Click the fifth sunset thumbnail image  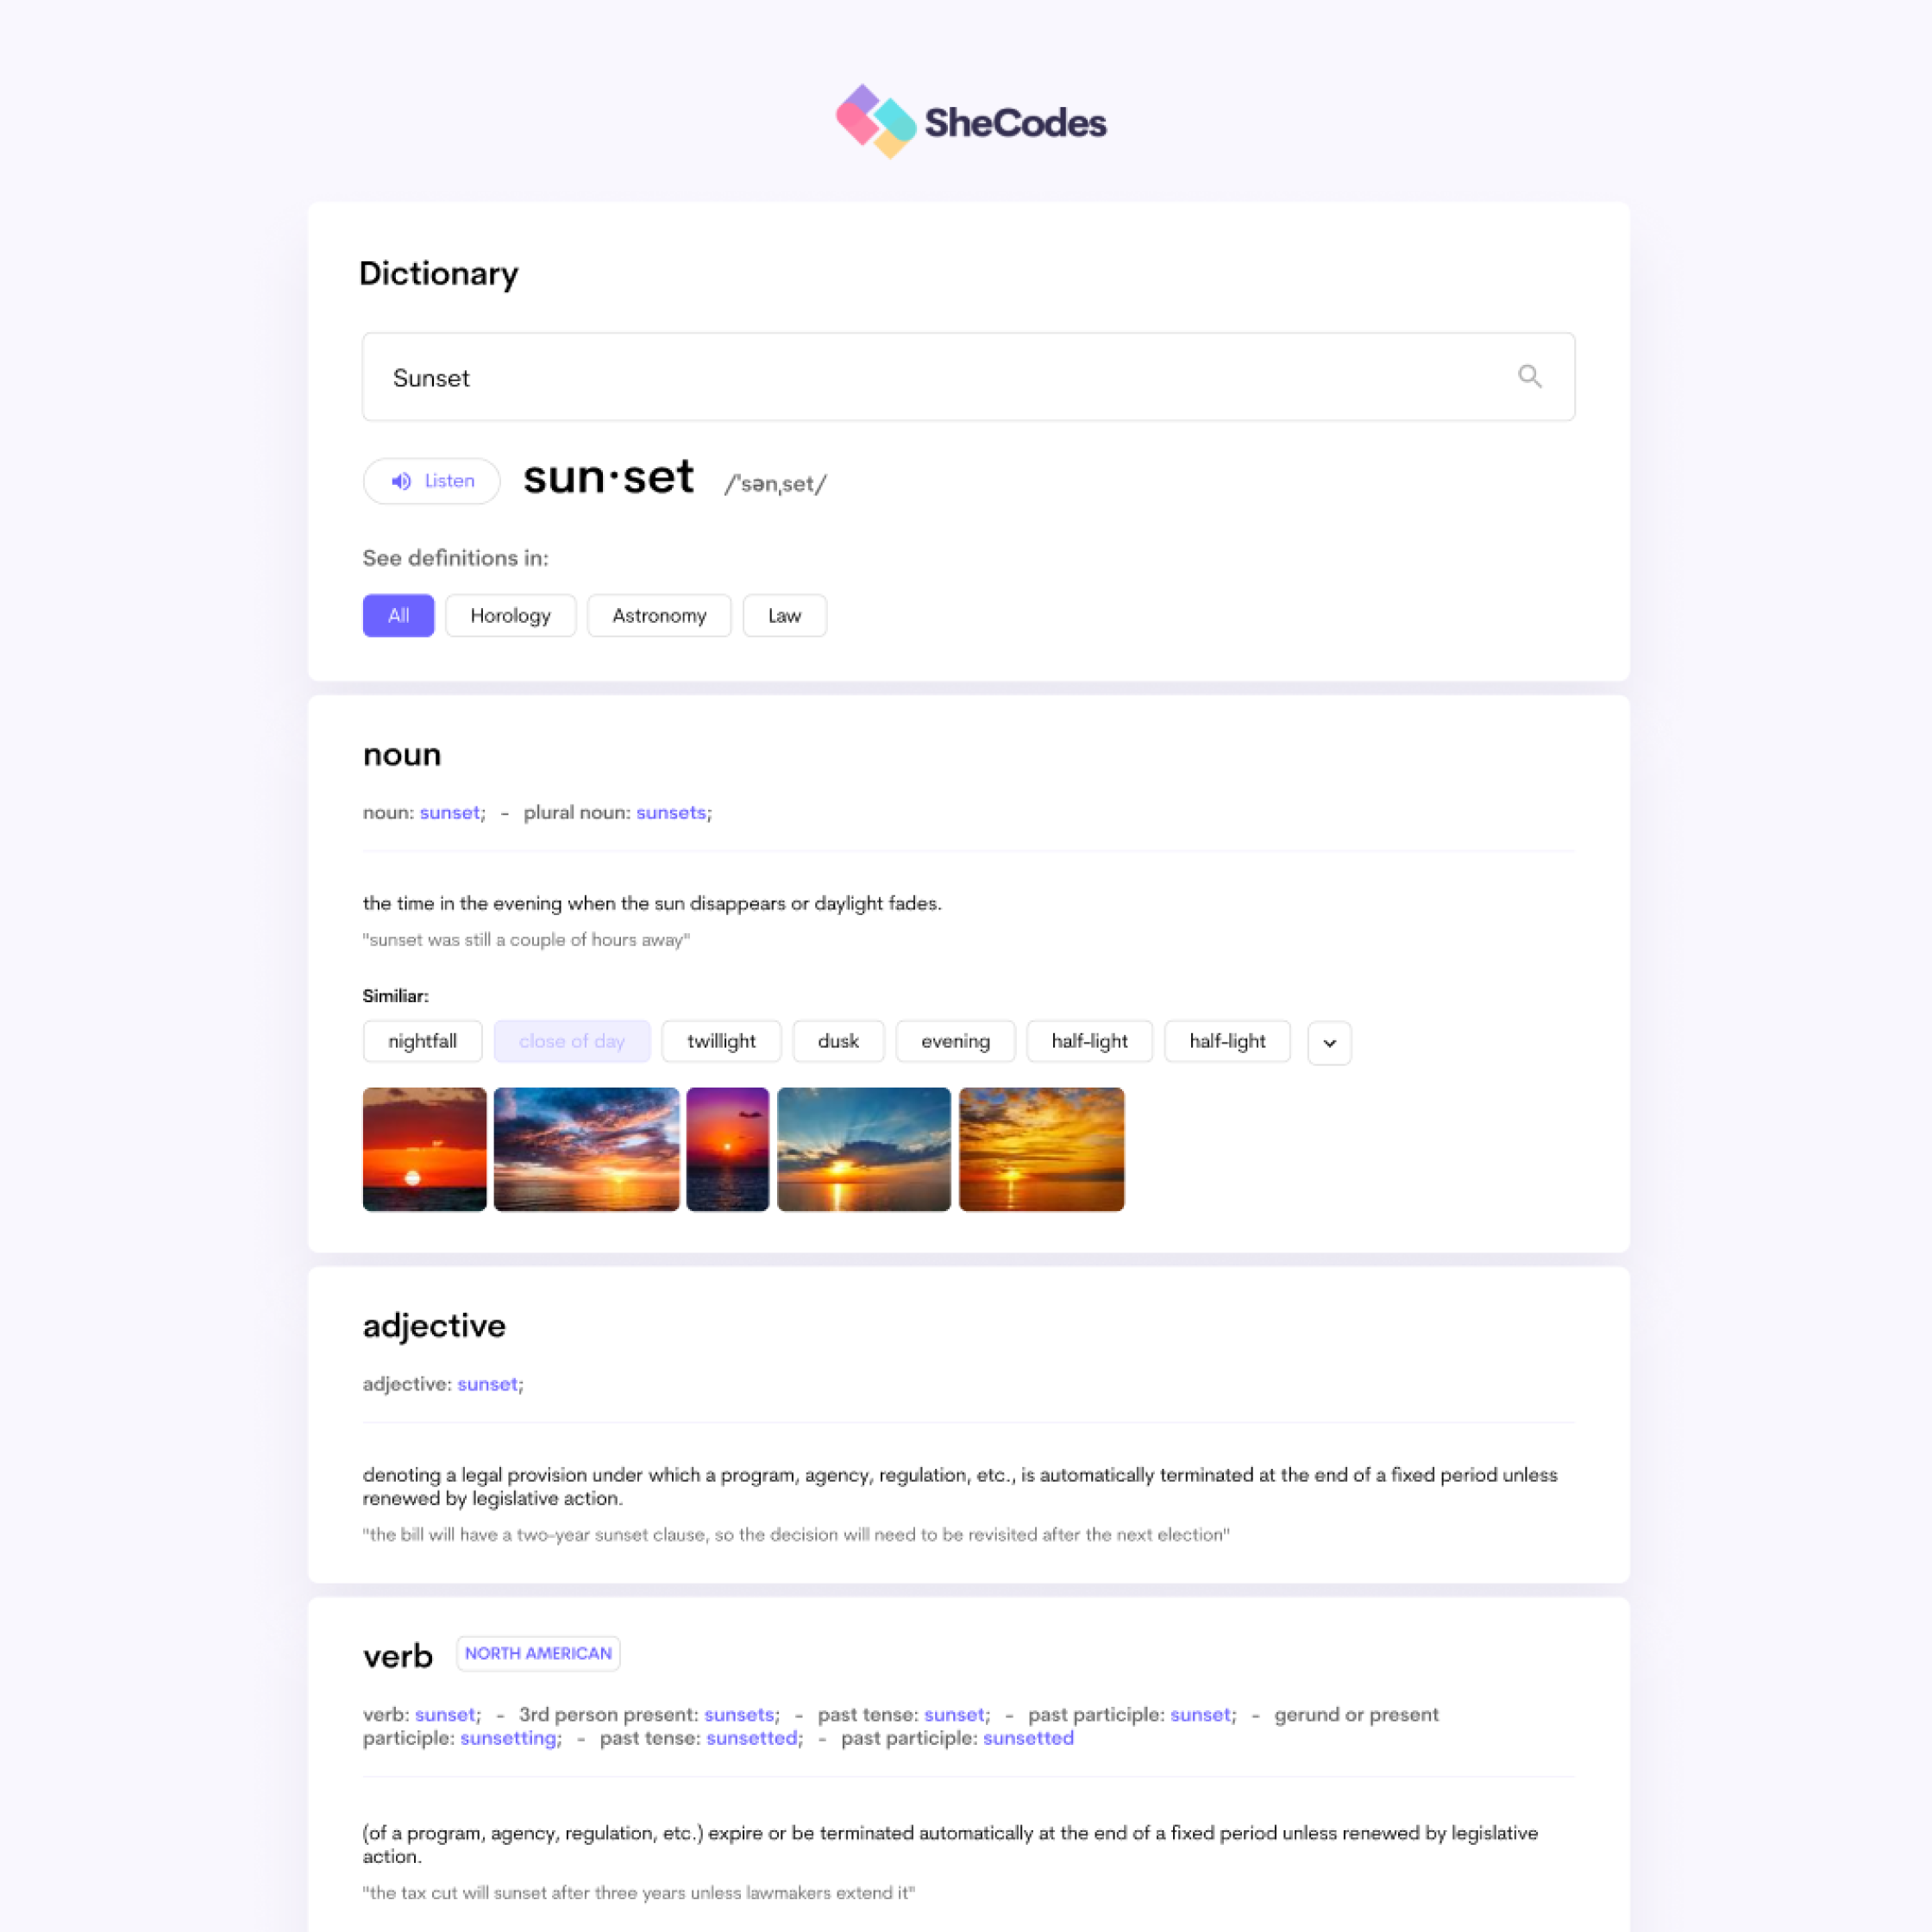coord(1040,1148)
